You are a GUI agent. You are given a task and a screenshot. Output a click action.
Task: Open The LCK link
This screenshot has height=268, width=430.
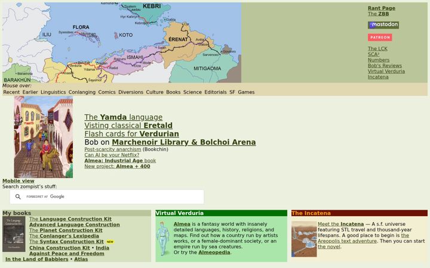[x=377, y=49]
